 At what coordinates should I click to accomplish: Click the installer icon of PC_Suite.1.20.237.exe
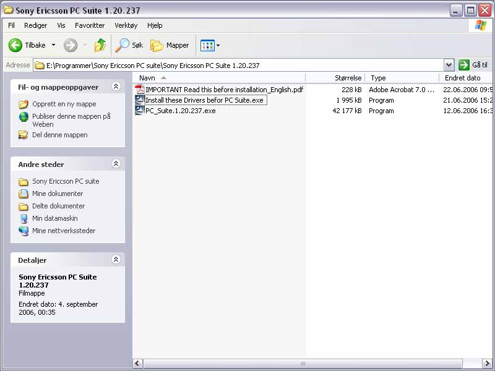click(x=140, y=111)
